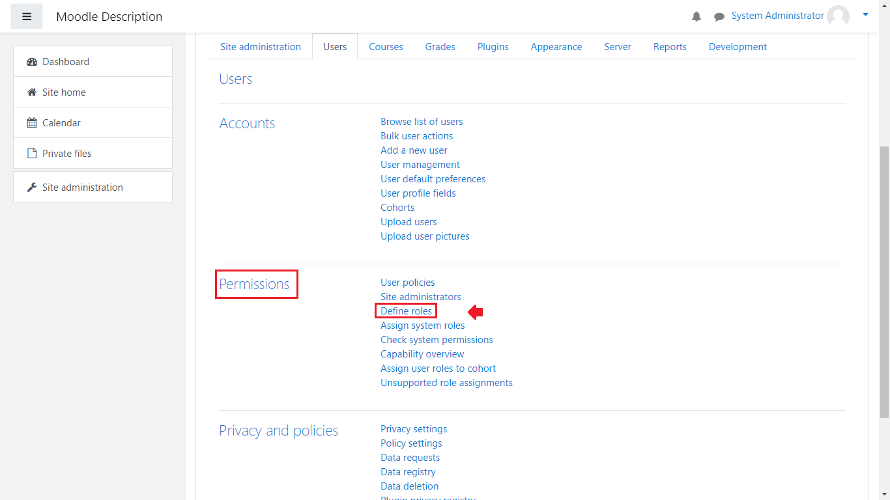Open the Plugins tab

click(x=493, y=47)
